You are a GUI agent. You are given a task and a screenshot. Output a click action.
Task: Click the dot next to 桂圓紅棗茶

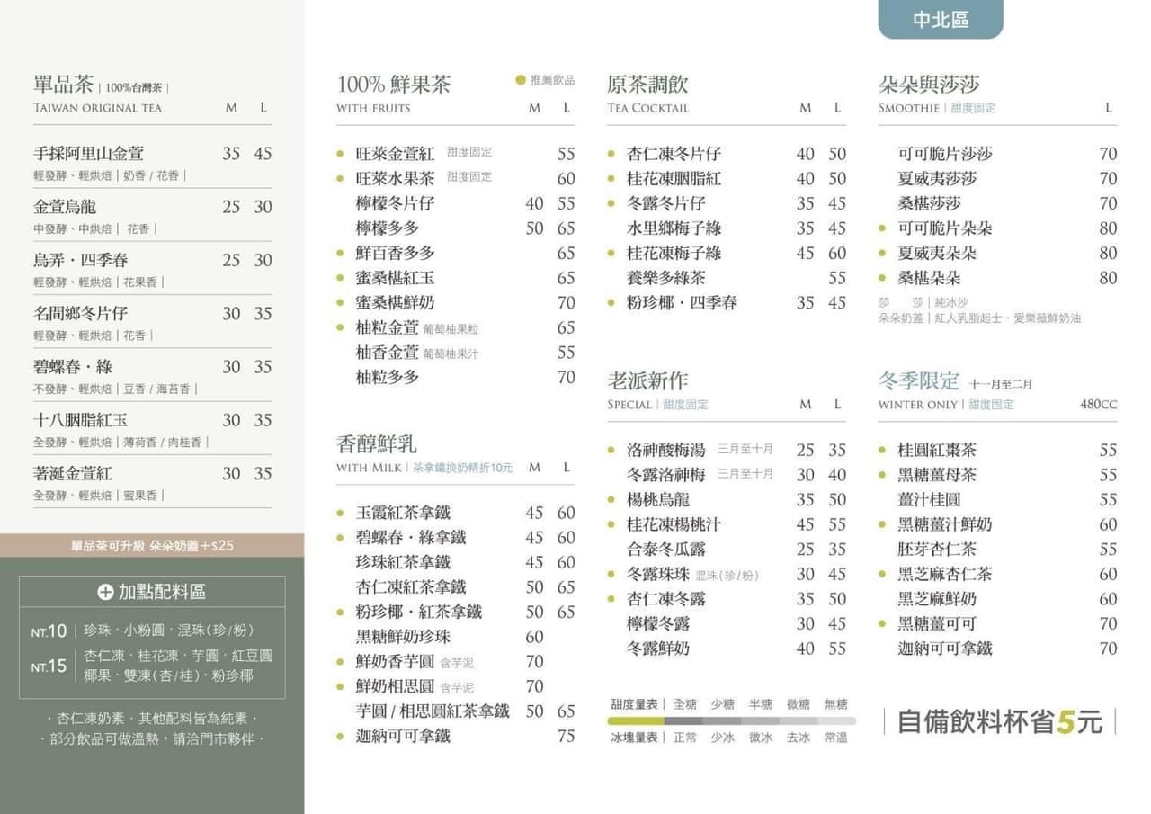click(882, 450)
